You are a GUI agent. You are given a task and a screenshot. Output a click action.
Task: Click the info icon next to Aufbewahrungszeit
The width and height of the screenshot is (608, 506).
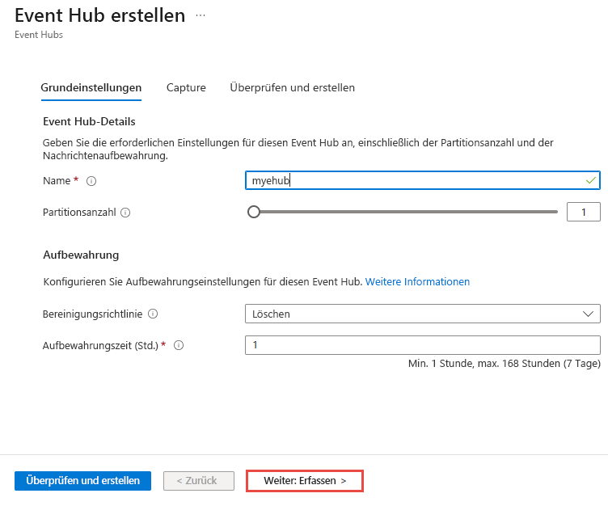pyautogui.click(x=179, y=345)
